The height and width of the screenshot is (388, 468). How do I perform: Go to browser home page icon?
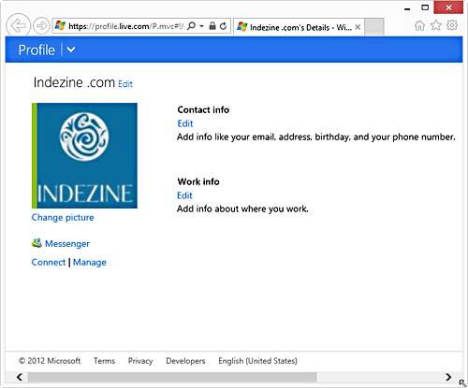(419, 25)
